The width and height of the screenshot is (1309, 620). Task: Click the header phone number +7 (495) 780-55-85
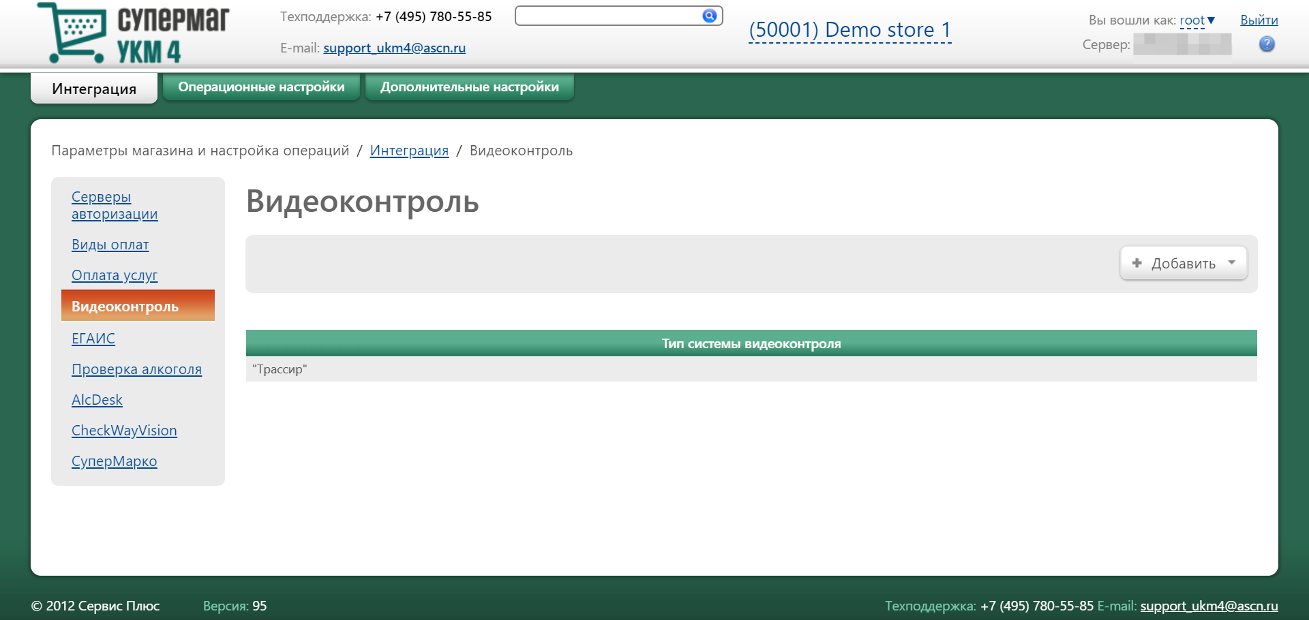click(434, 16)
